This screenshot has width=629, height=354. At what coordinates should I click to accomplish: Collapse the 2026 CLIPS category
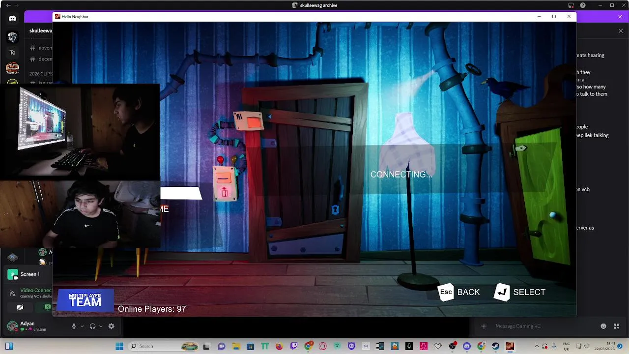coord(41,74)
